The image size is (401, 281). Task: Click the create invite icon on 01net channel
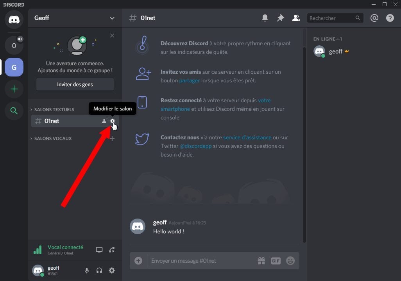105,121
